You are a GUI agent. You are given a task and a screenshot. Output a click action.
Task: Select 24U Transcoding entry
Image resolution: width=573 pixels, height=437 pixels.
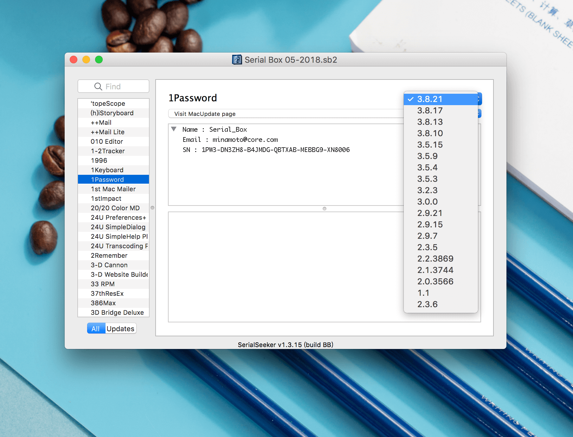113,246
